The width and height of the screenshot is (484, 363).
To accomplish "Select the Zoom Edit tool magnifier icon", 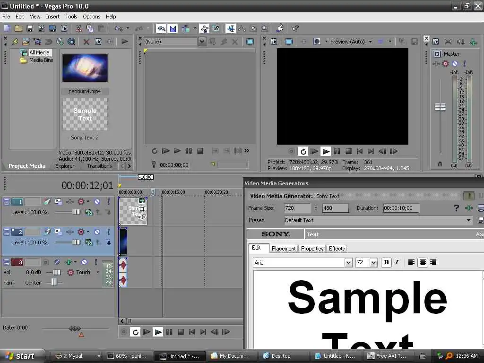I will tap(265, 29).
